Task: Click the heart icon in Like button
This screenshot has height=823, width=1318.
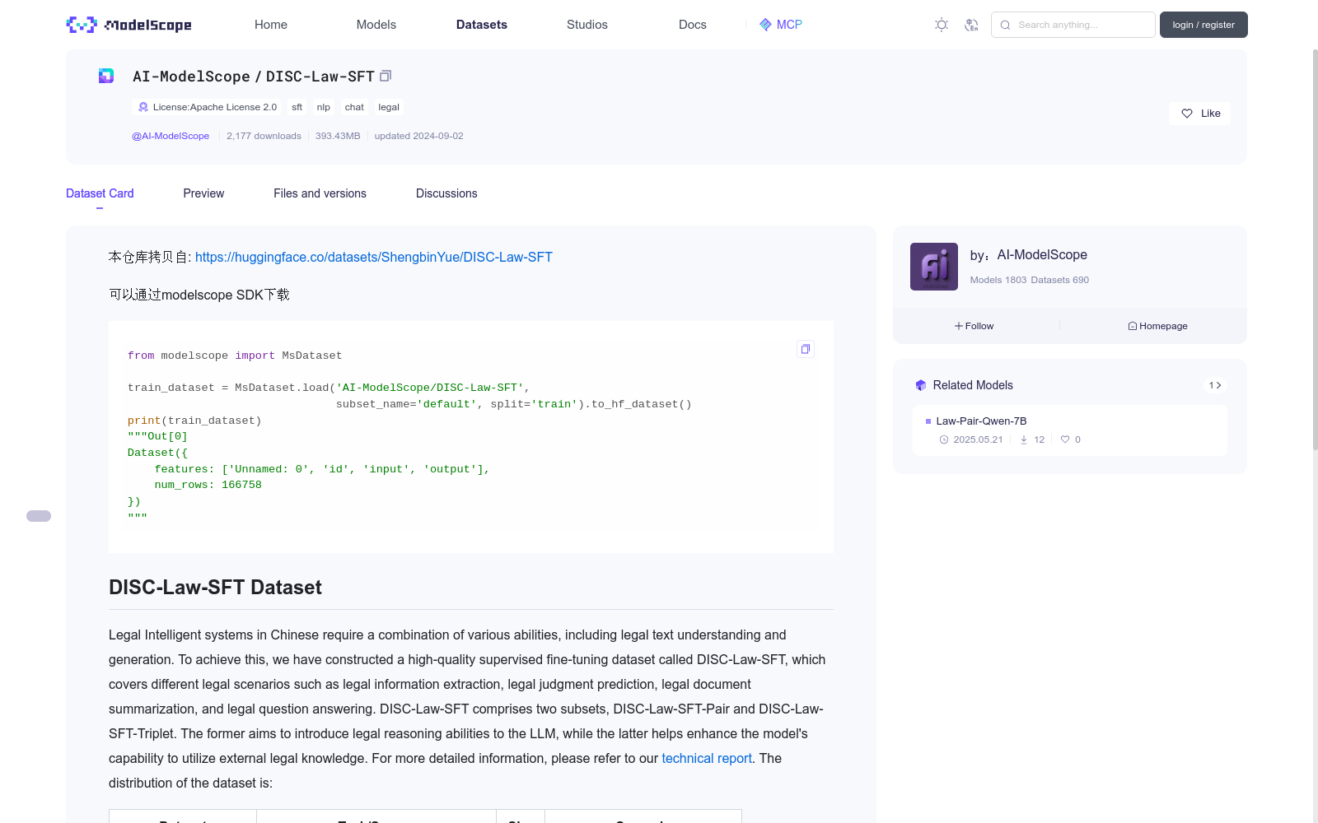Action: coord(1187,114)
